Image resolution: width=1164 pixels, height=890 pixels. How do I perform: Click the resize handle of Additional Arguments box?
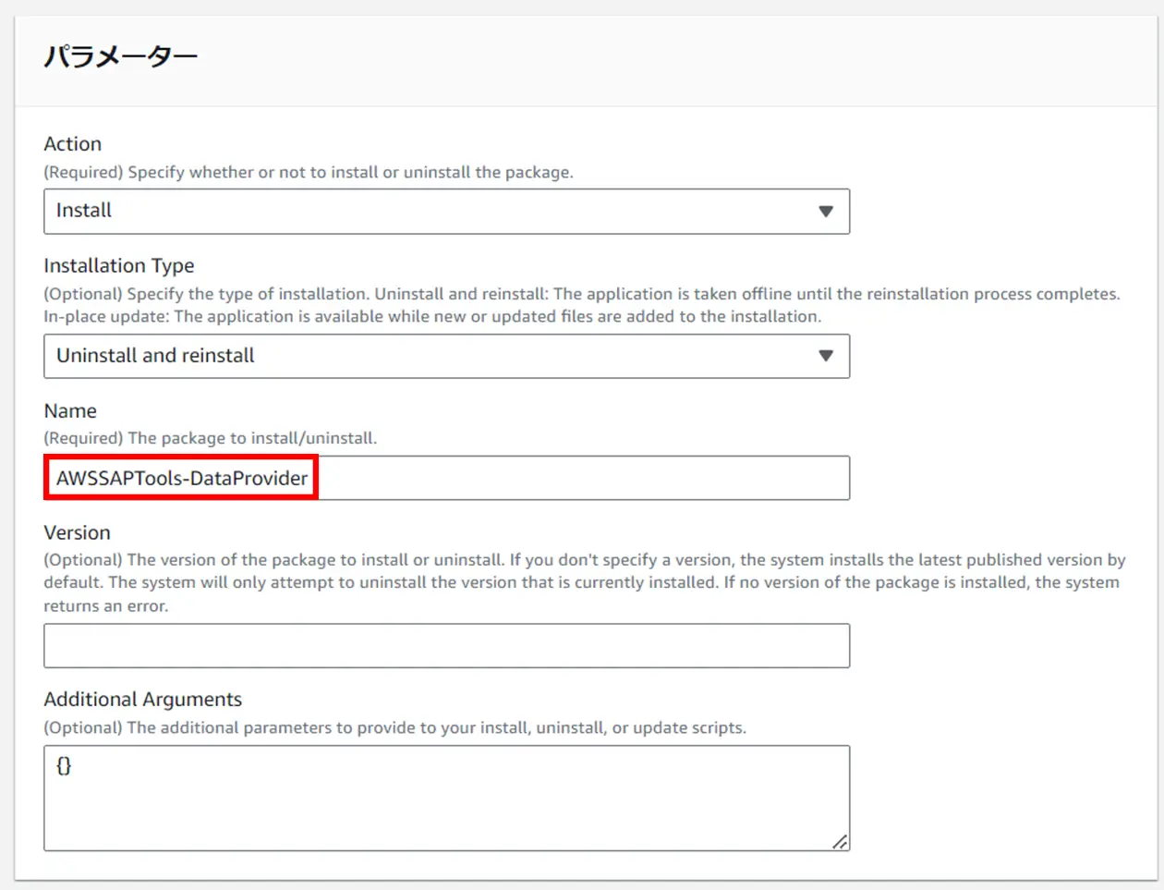[839, 841]
